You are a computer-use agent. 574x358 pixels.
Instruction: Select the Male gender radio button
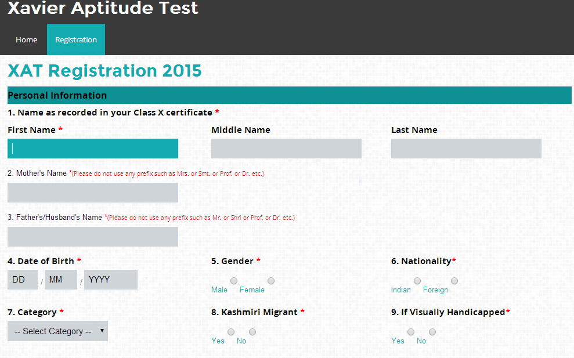[233, 280]
